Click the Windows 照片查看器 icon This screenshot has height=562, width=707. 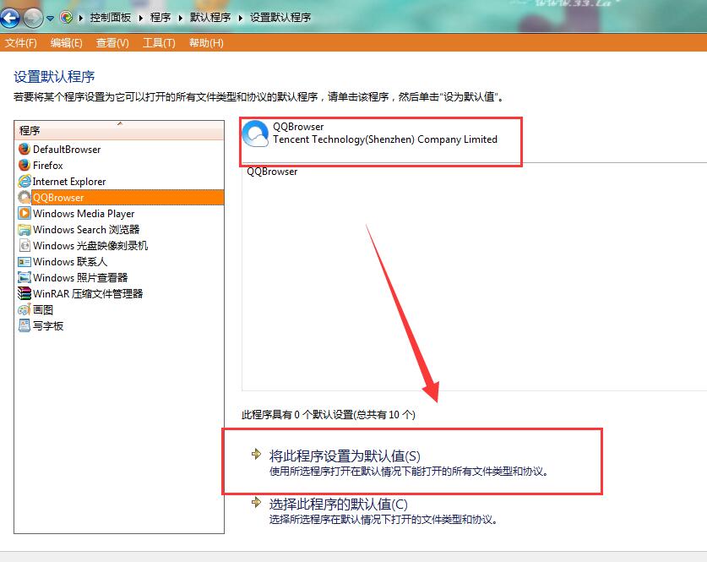point(24,277)
